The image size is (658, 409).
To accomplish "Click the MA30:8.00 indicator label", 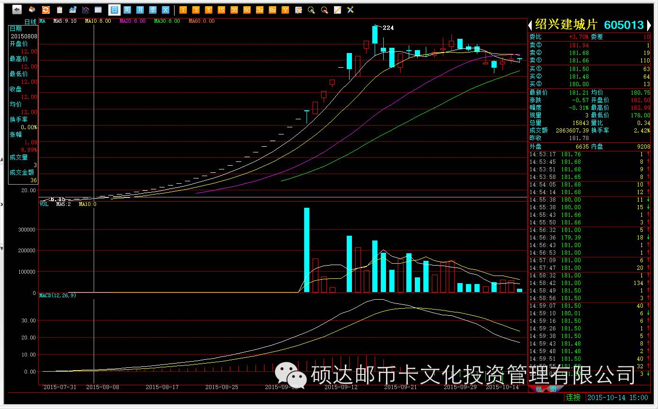I will tap(167, 21).
